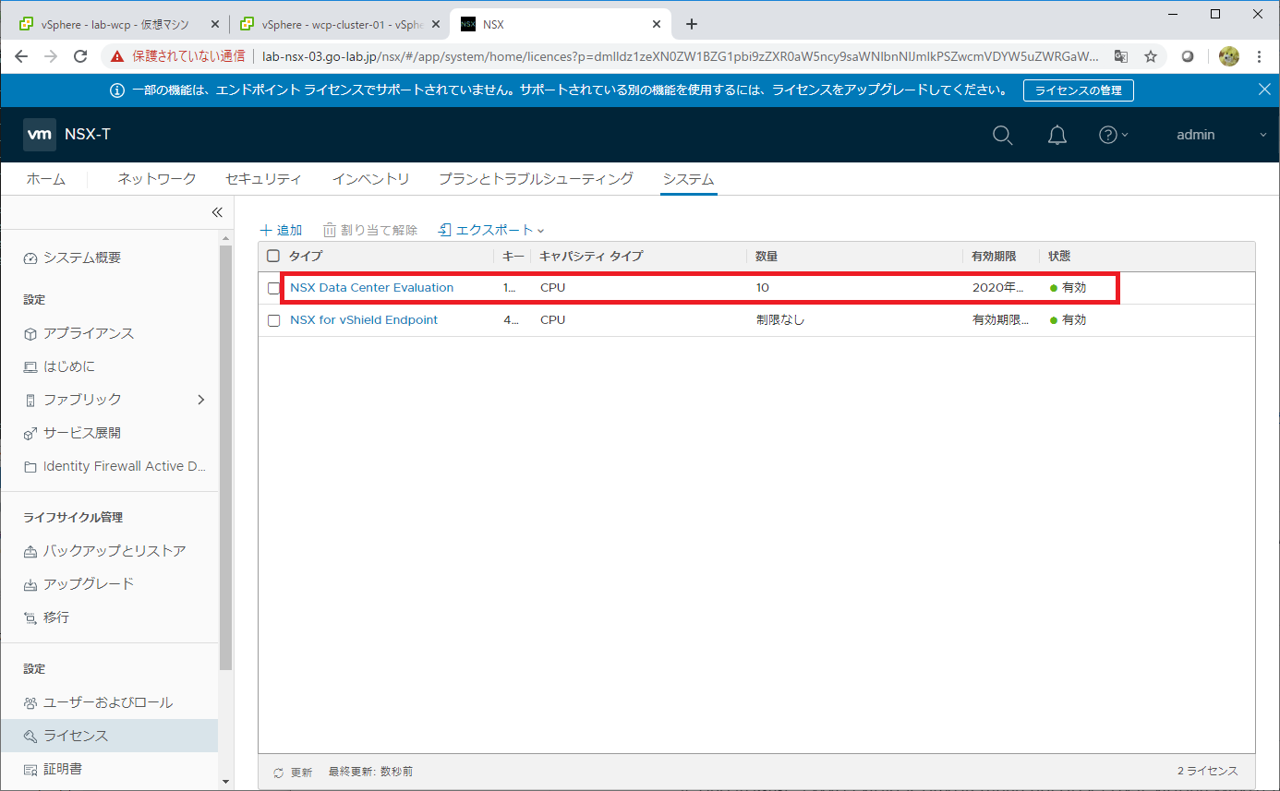Click the refresh icon in footer
The height and width of the screenshot is (791, 1280).
coord(278,772)
